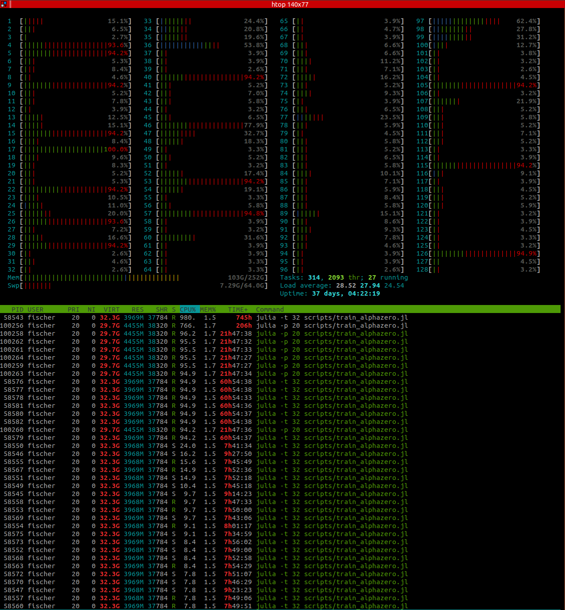Select the last visible process PID 58560
Screen dimensions: 565x610
coord(280,606)
